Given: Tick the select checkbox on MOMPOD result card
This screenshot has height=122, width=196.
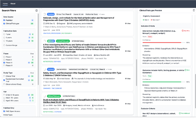Looking at the screenshot, I should pyautogui.click(x=45, y=14).
